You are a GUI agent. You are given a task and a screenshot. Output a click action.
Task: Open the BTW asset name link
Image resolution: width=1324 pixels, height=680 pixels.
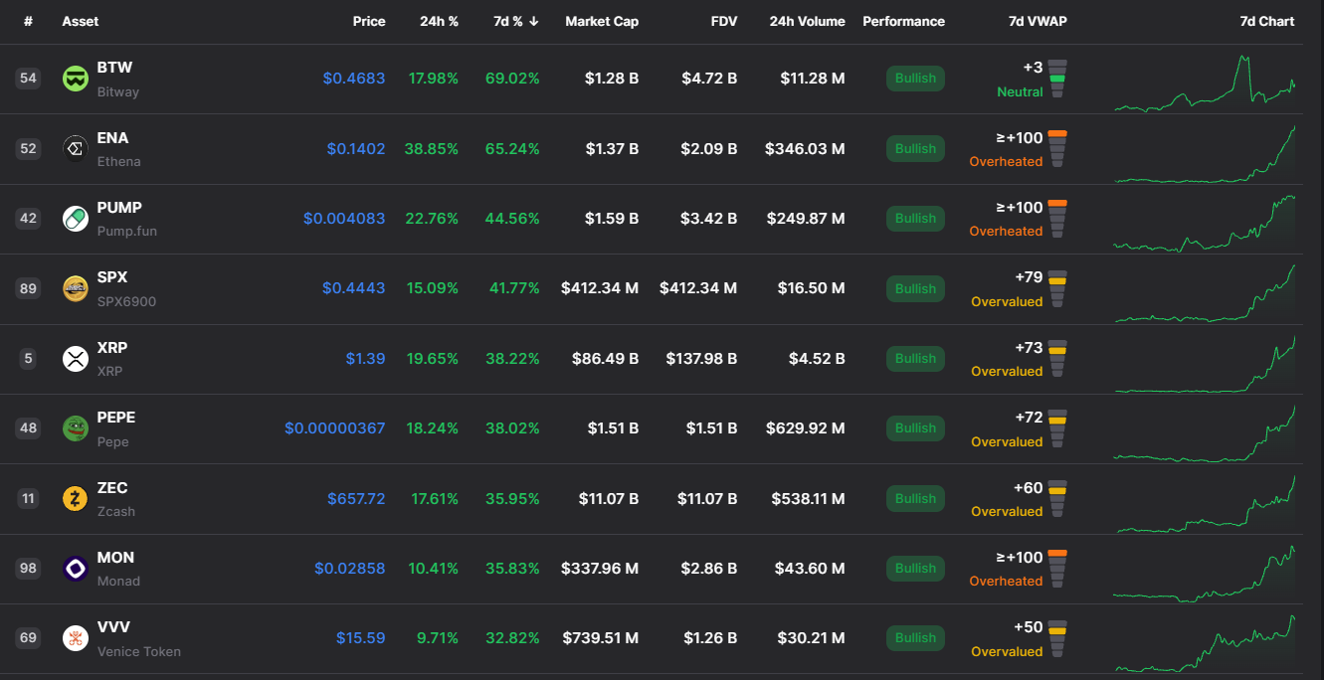114,68
